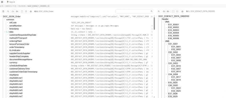Click the enter-fullscreen icon in output toolbar
Viewport: 226px width, 98px height.
[22, 11]
